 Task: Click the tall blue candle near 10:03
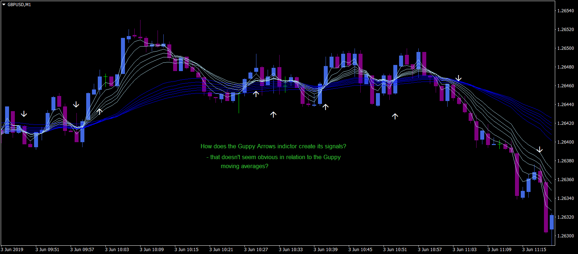click(x=123, y=56)
